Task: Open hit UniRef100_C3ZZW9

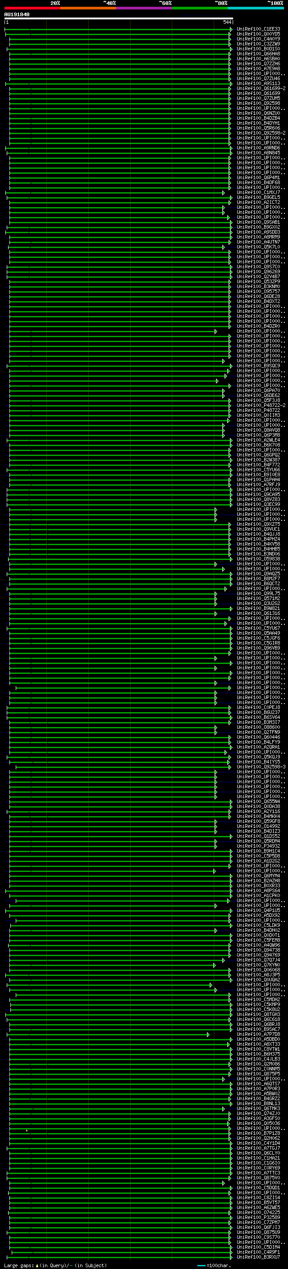Action: (258, 44)
